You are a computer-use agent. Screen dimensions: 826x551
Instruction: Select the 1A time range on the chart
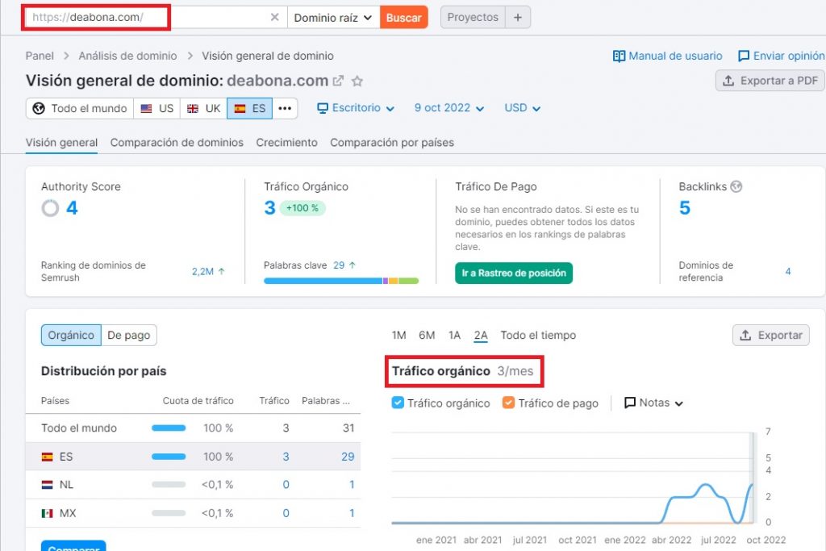pyautogui.click(x=454, y=335)
